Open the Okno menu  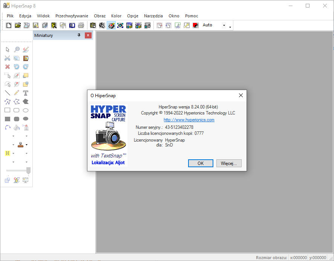coord(174,16)
